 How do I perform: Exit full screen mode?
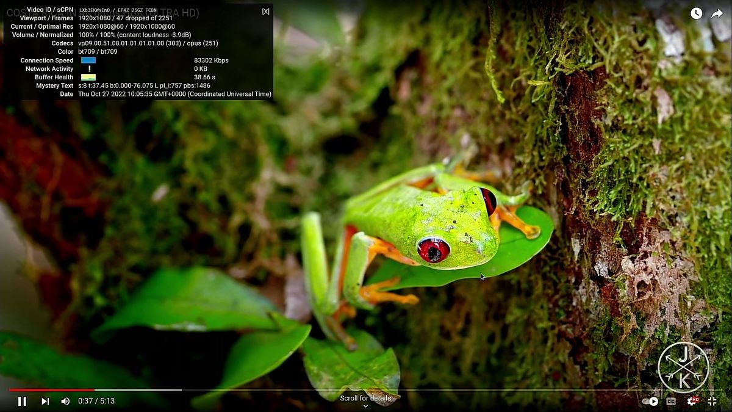tap(712, 401)
